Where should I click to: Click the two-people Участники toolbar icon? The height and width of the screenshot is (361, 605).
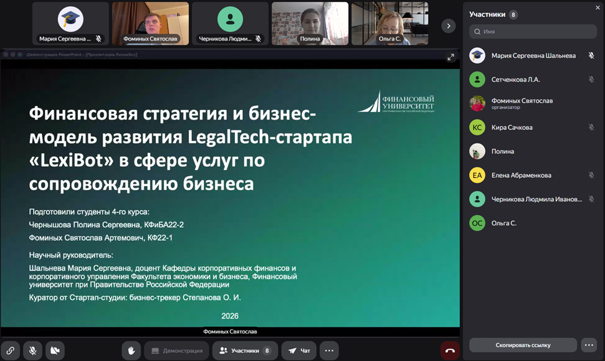(223, 350)
